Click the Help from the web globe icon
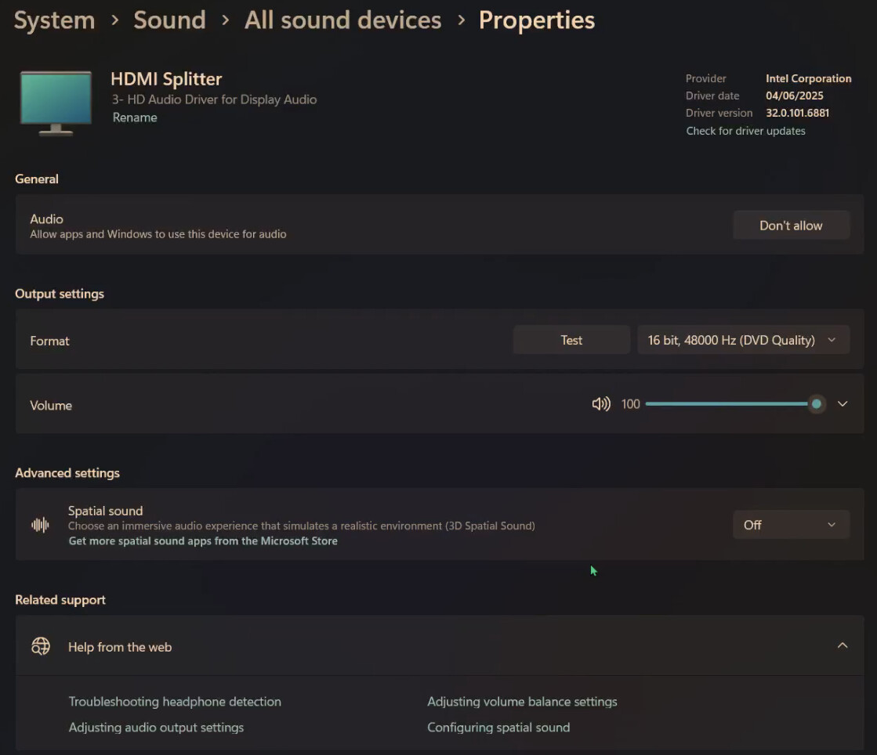The height and width of the screenshot is (755, 877). point(40,646)
